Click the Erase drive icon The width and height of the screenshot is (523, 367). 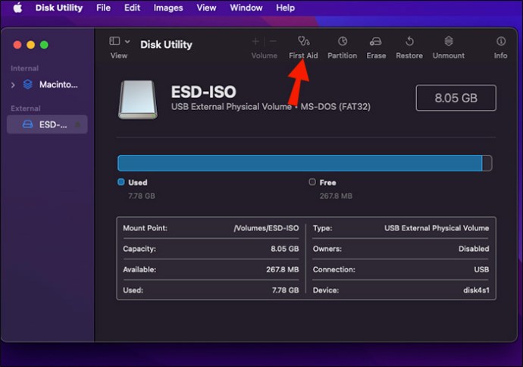(376, 42)
